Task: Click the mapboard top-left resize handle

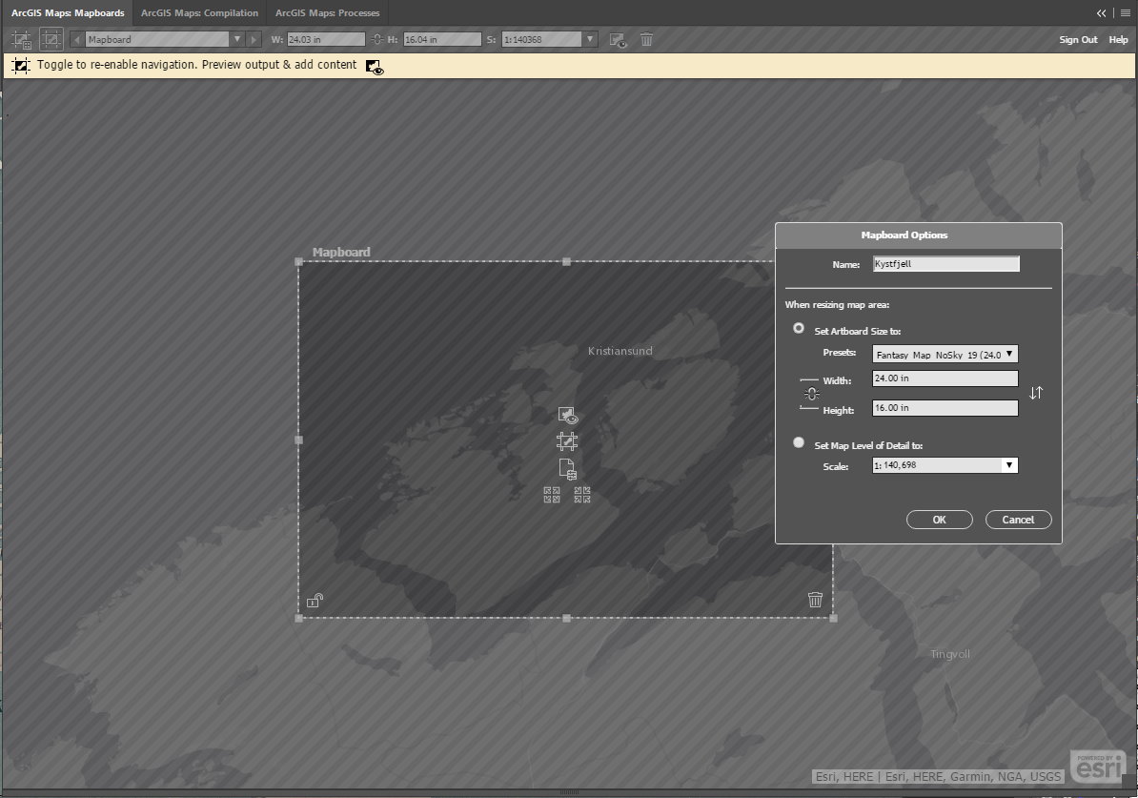Action: pos(298,261)
